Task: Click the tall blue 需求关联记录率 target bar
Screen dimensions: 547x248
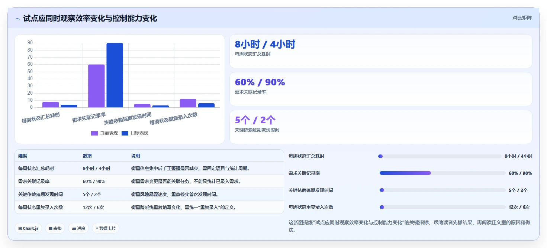Action: tap(115, 75)
